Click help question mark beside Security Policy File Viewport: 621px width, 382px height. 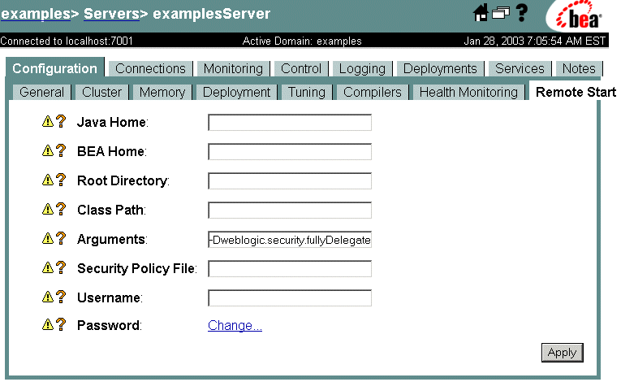tap(61, 267)
